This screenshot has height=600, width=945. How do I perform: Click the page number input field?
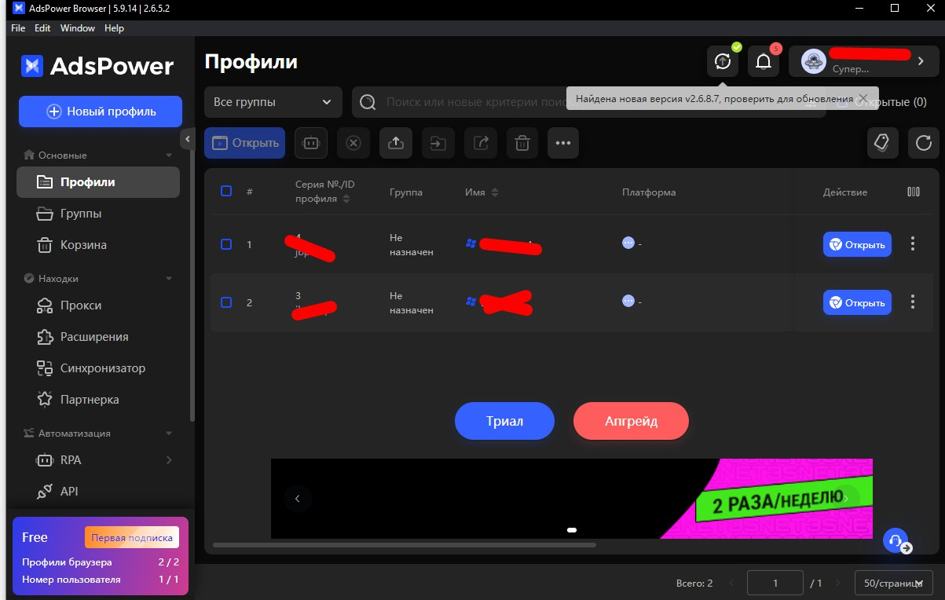775,584
